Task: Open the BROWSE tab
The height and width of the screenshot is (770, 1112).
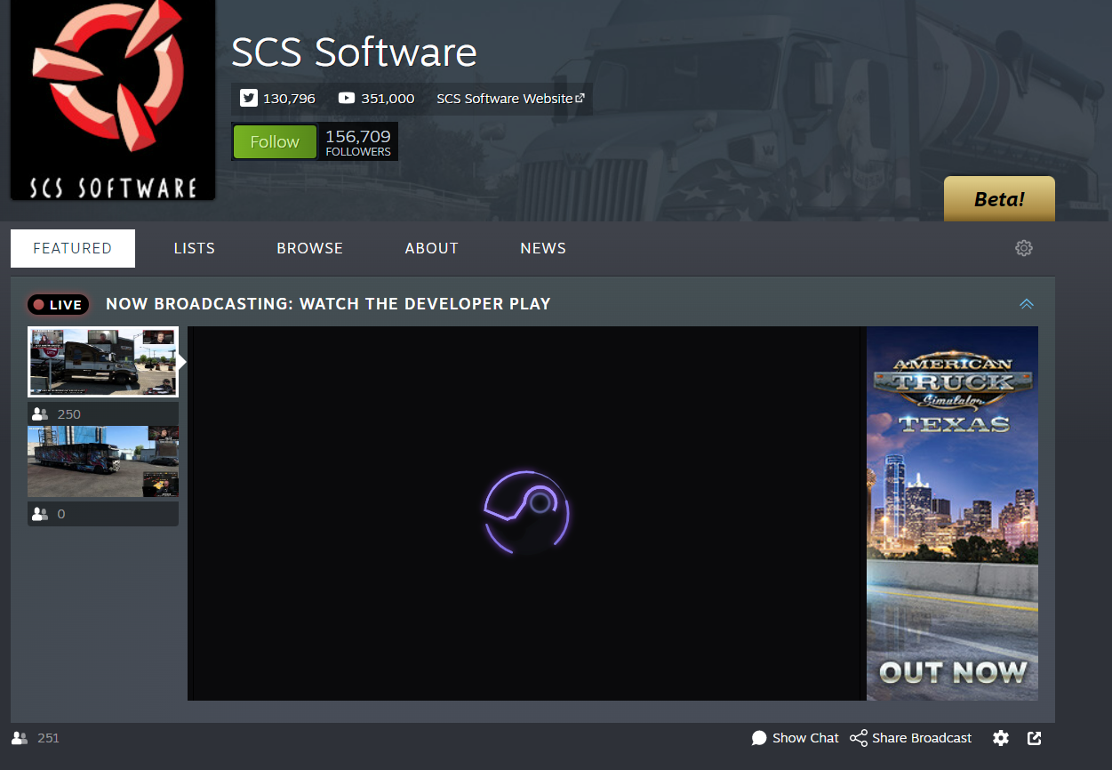Action: 310,248
